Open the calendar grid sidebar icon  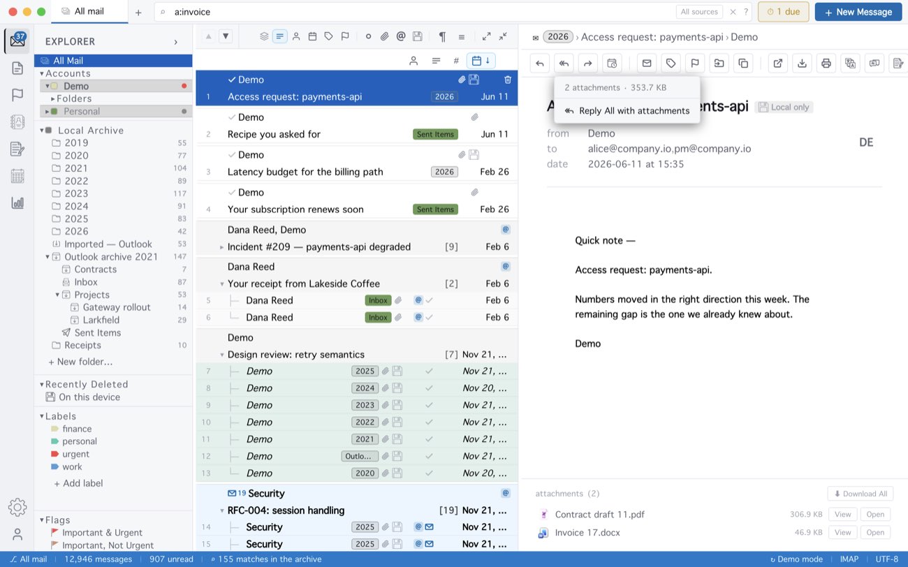17,176
